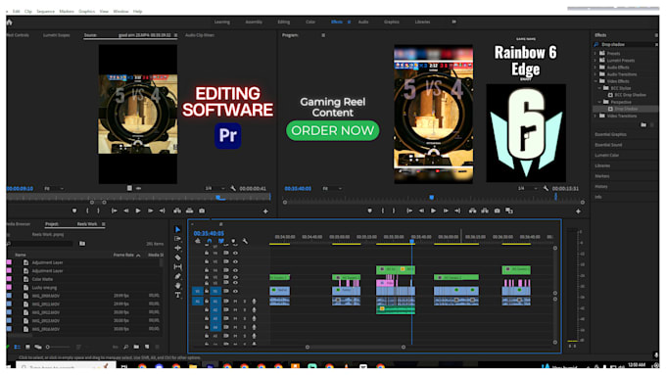Open the Markers menu
This screenshot has width=666, height=375.
click(x=67, y=12)
